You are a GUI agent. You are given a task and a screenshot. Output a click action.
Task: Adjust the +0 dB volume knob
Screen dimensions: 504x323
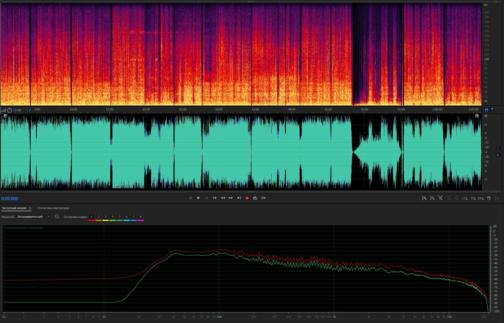point(9,110)
